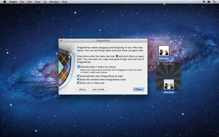
Task: Click the blue Close button
Action: (x=139, y=89)
